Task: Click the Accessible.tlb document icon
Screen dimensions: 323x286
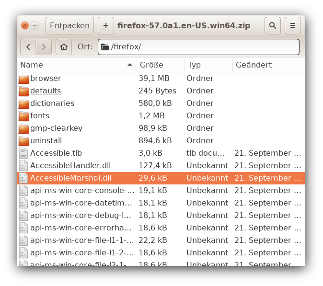Action: 23,153
